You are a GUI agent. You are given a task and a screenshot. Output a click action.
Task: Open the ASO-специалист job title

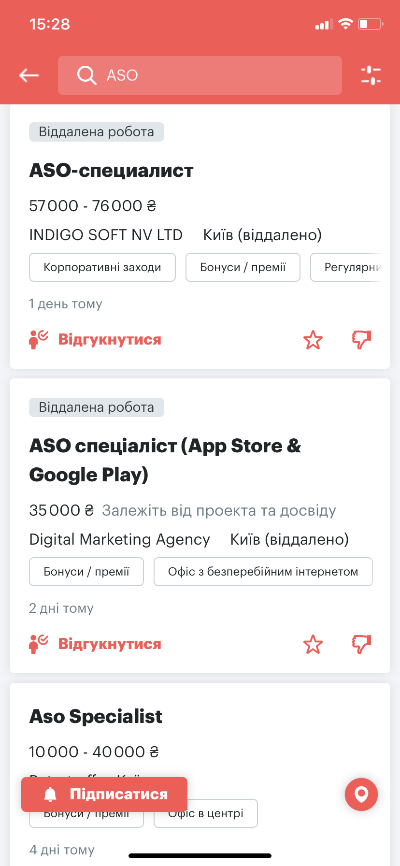click(112, 171)
